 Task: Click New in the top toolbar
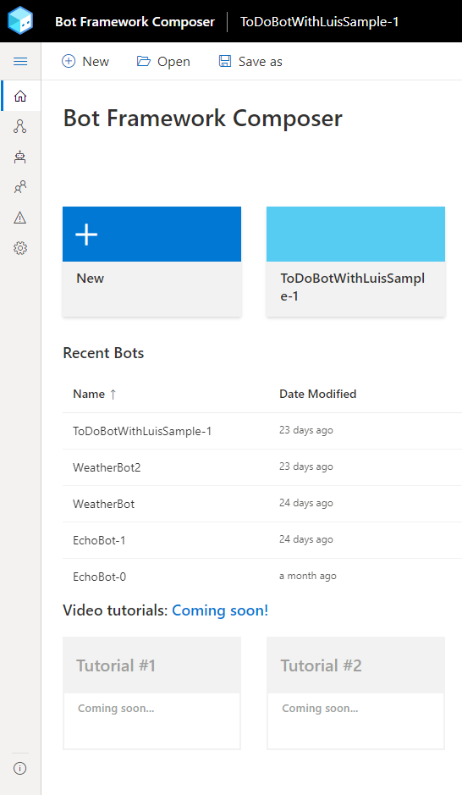pyautogui.click(x=85, y=61)
